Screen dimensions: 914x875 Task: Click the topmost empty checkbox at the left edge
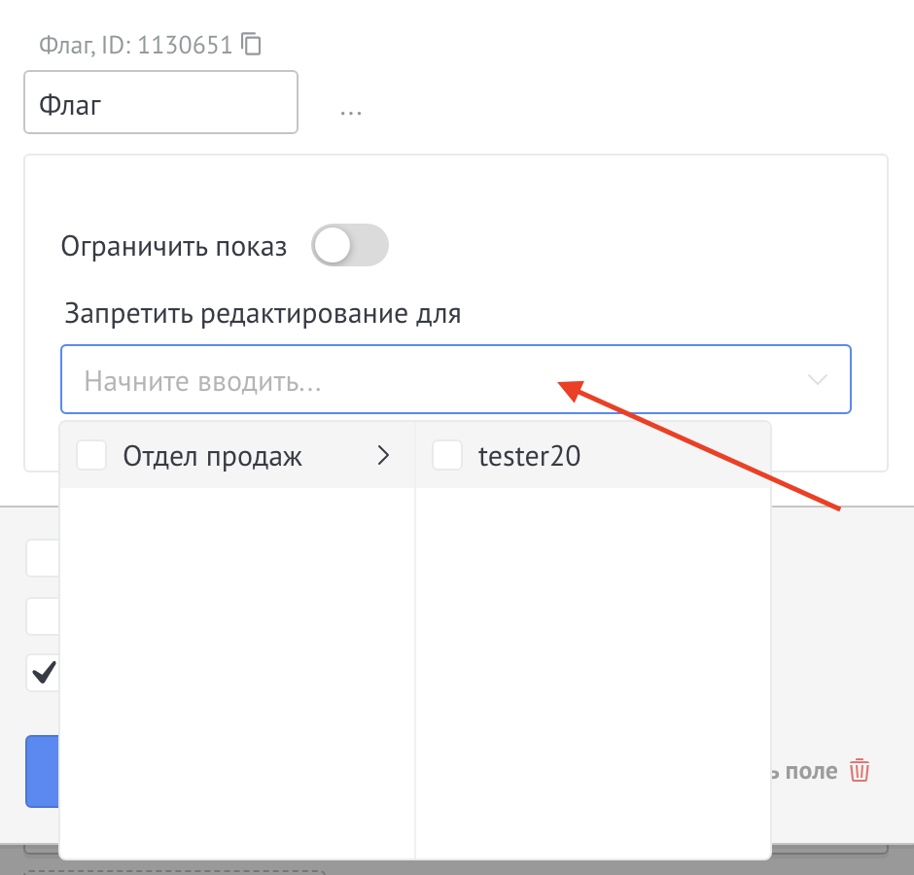43,558
